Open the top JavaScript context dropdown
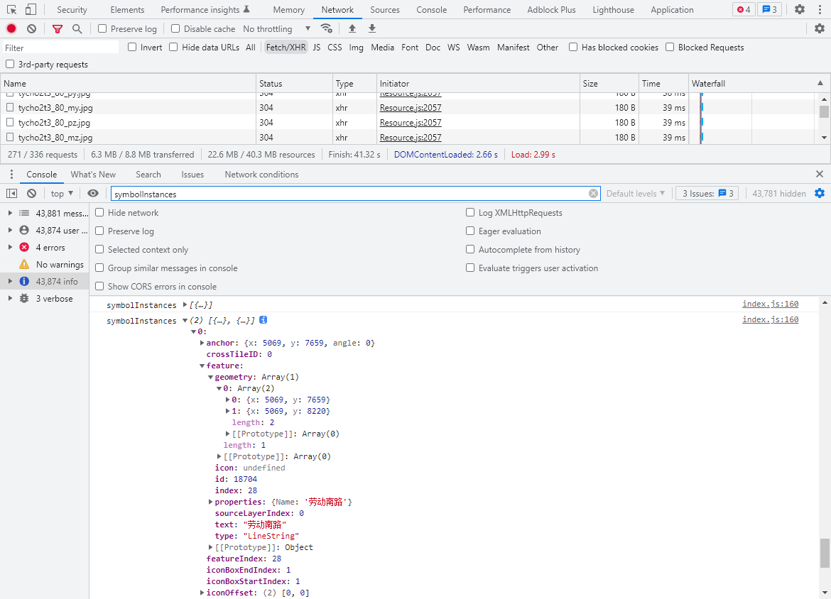 point(62,193)
